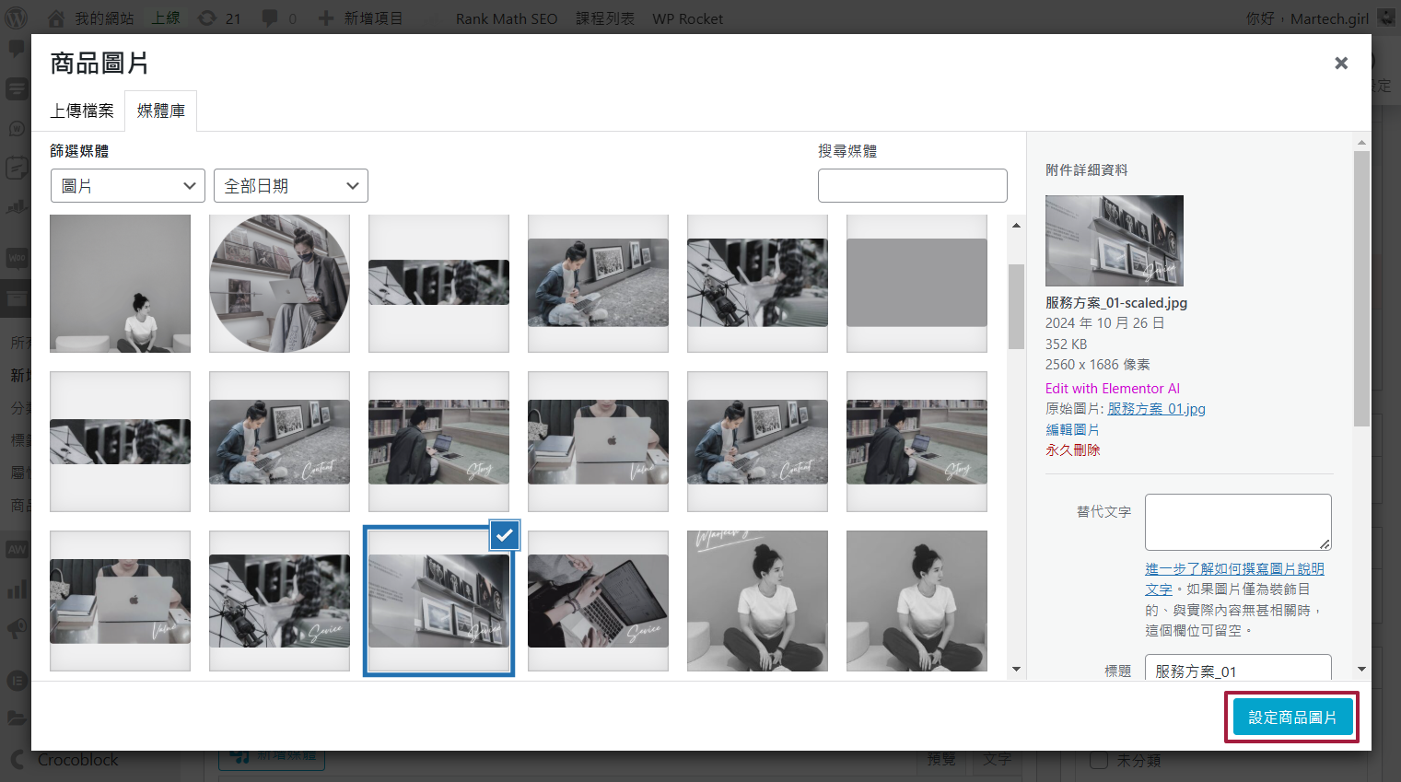The height and width of the screenshot is (782, 1401).
Task: Click the 設定商品圖片 button
Action: 1291,718
